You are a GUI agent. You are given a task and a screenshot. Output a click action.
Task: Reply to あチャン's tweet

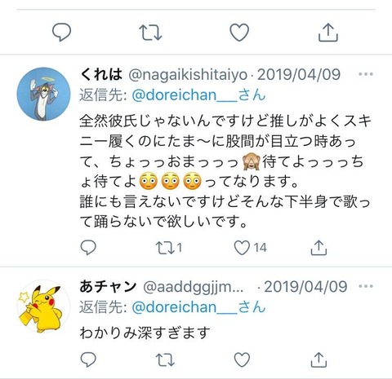[x=88, y=359]
